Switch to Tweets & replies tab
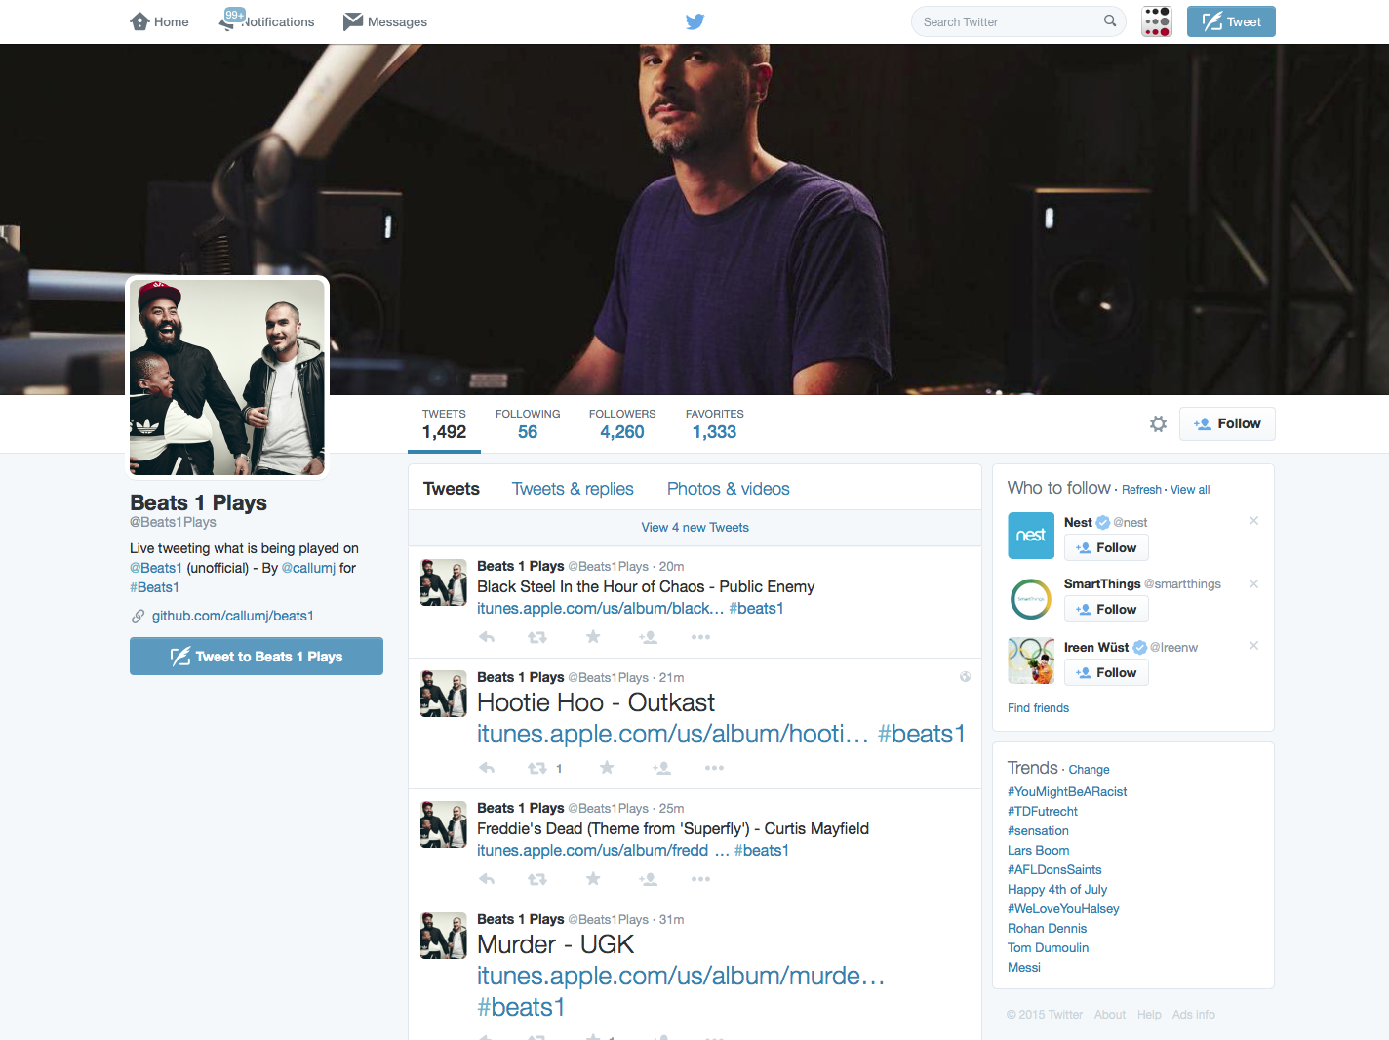Viewport: 1389px width, 1040px height. 573,489
